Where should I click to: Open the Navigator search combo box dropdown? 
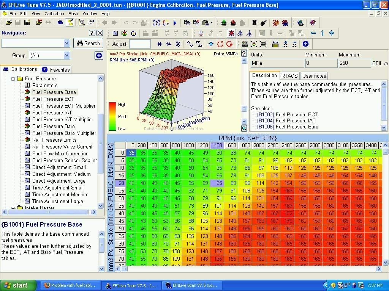(66, 43)
